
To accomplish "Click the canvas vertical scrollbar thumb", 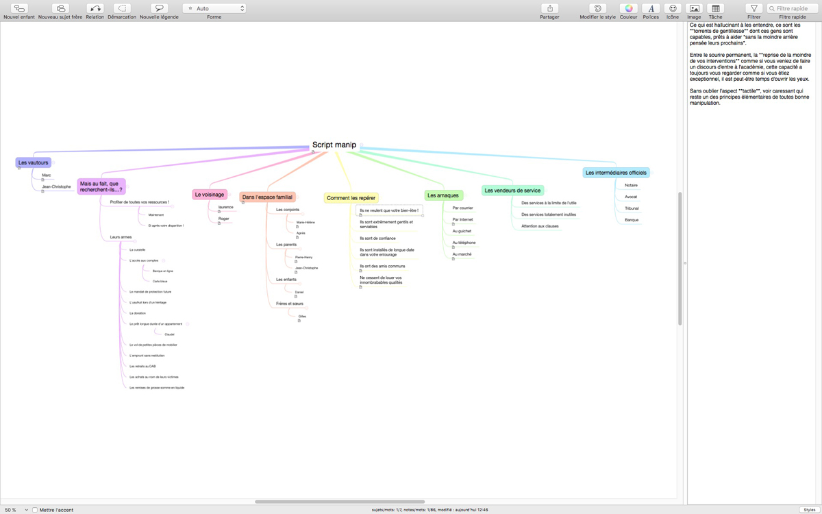I will coord(680,258).
